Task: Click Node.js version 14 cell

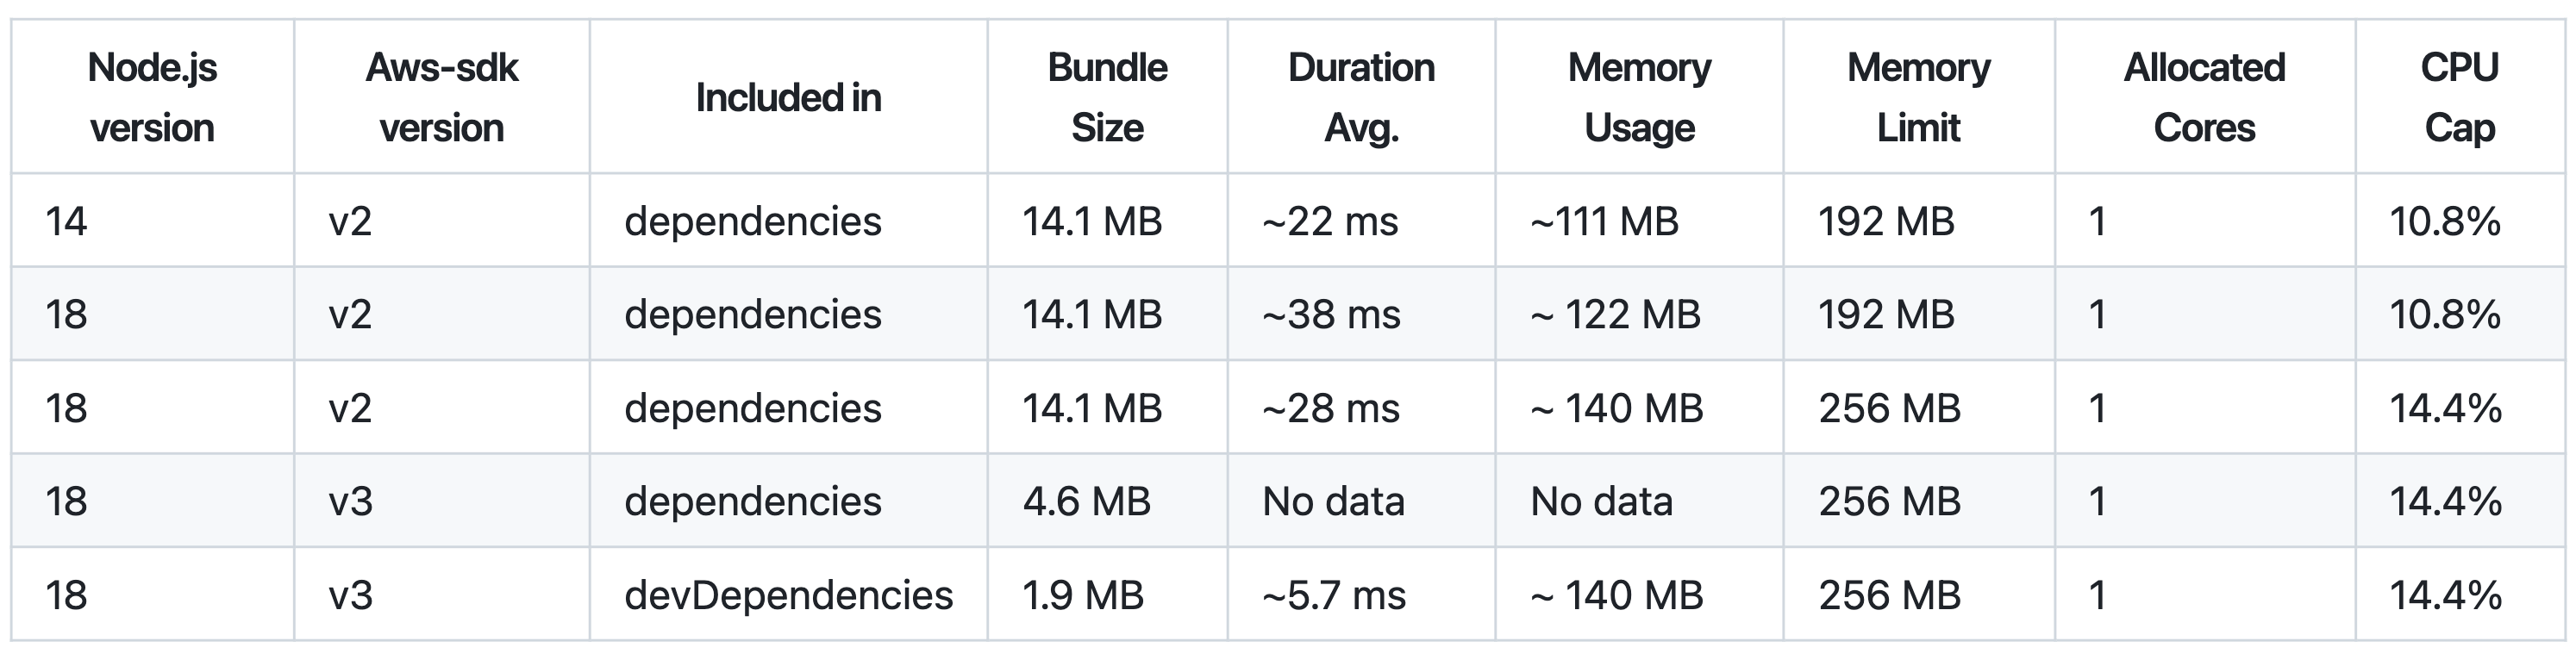Action: tap(152, 220)
